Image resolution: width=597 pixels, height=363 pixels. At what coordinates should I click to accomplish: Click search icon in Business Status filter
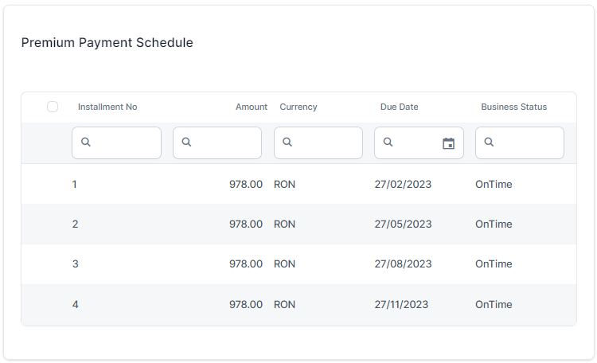click(x=489, y=142)
